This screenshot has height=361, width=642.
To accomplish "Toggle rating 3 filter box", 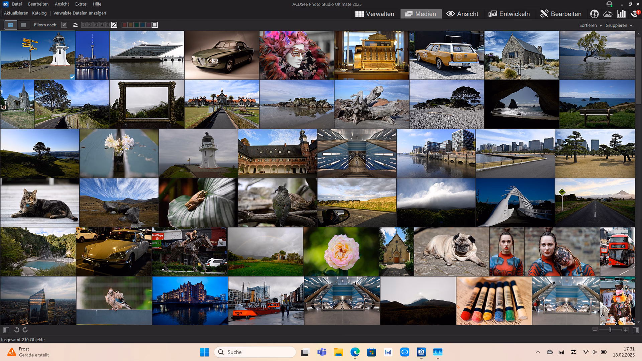I will pos(96,25).
